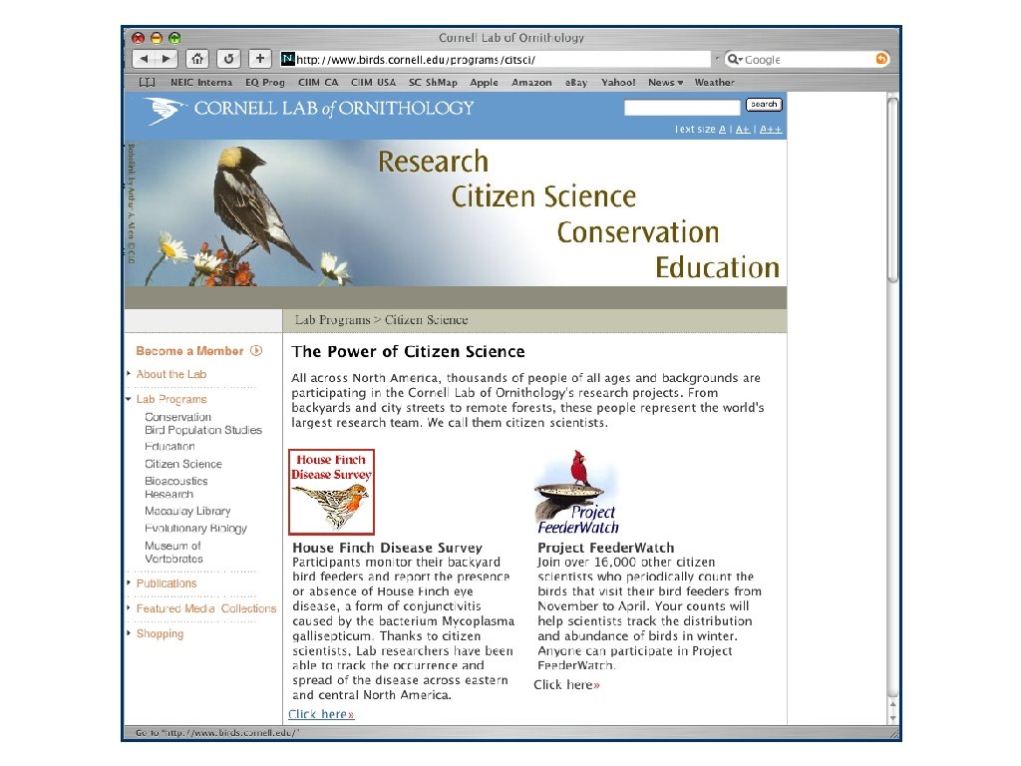Click the arrow icon beside Become a Member
The height and width of the screenshot is (766, 1021).
click(x=256, y=350)
